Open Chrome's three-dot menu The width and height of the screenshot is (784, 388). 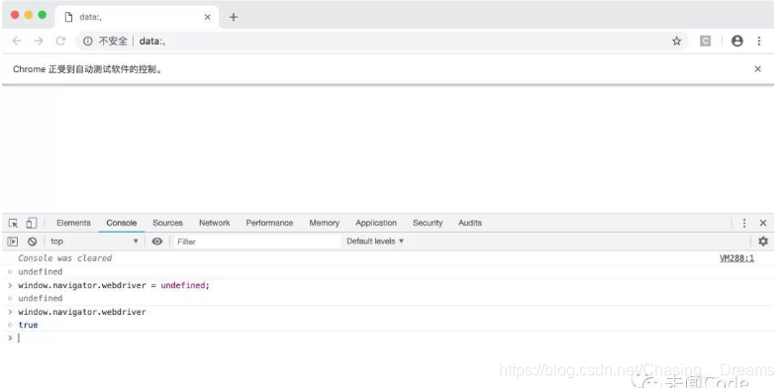pos(759,41)
